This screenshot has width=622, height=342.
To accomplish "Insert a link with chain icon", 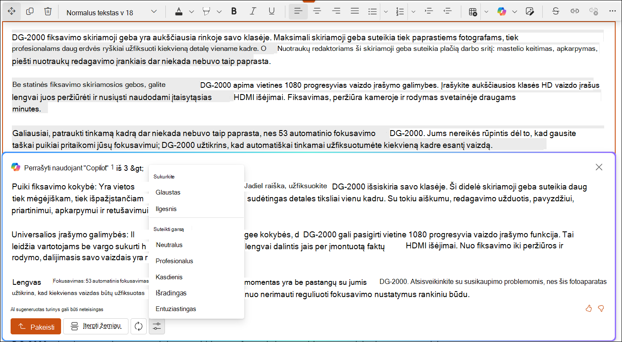I will [x=575, y=11].
